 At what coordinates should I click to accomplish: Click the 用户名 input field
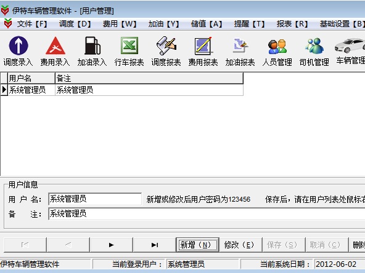pyautogui.click(x=95, y=199)
